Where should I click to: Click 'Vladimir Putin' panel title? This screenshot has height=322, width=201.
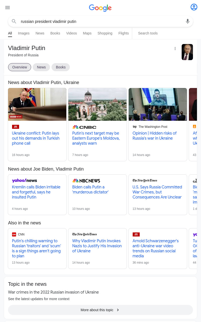click(27, 48)
